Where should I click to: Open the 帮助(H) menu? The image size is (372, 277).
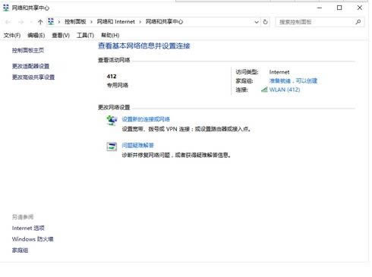coord(110,36)
